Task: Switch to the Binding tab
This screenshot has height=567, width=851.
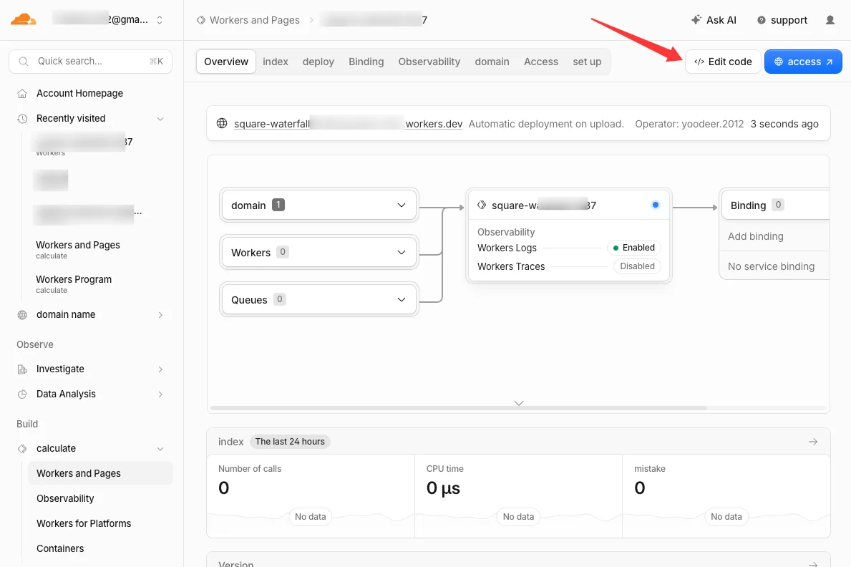Action: tap(366, 62)
